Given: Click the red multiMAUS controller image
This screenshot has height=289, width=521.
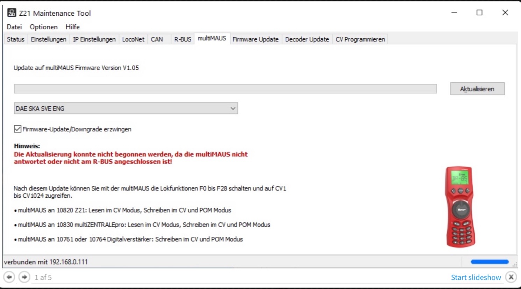Looking at the screenshot, I should [460, 207].
